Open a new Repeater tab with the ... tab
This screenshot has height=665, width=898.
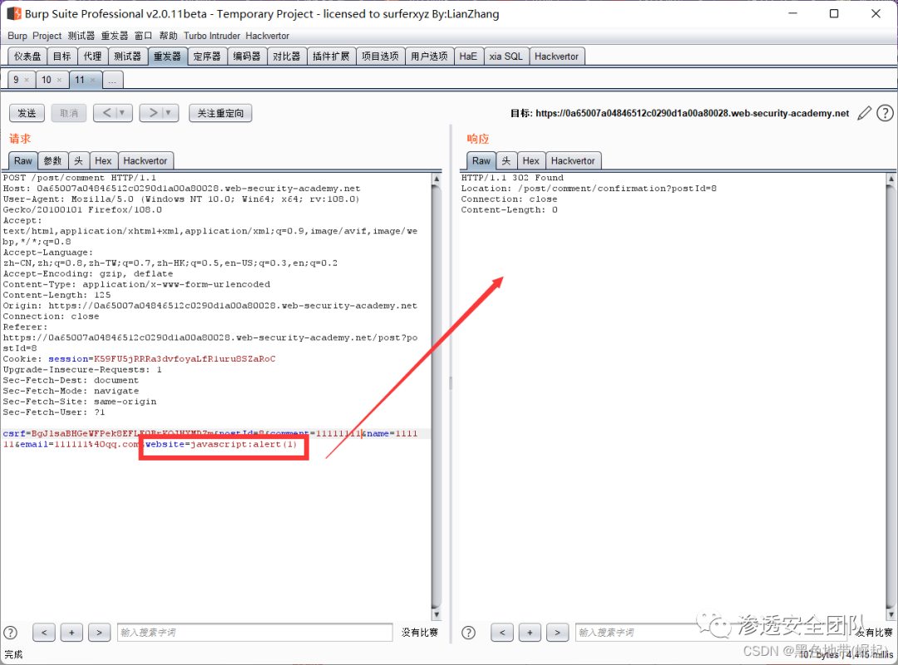112,80
